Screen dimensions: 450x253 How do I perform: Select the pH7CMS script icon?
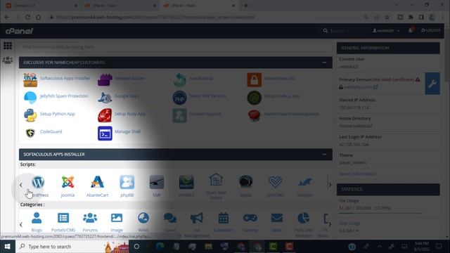point(275,182)
